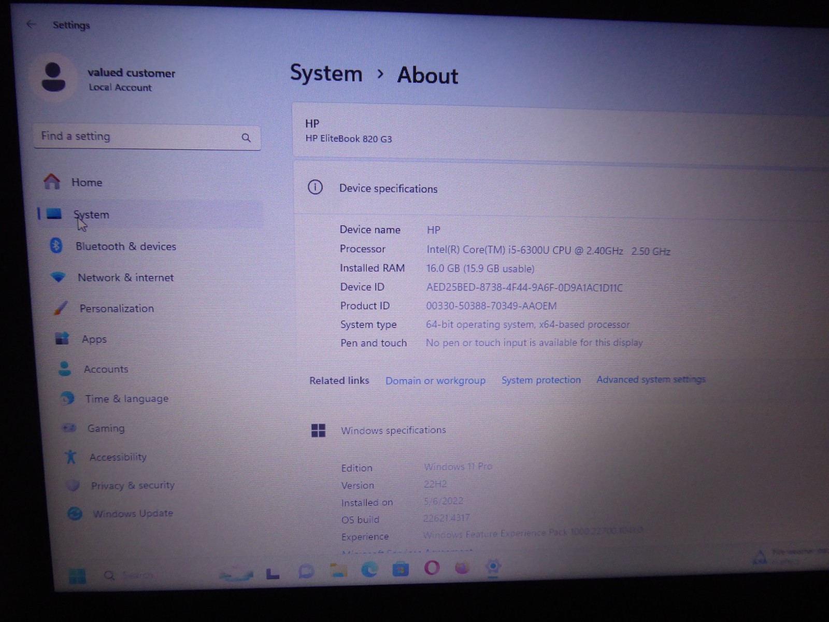Click the Apps icon in sidebar
This screenshot has width=829, height=622.
[x=62, y=338]
